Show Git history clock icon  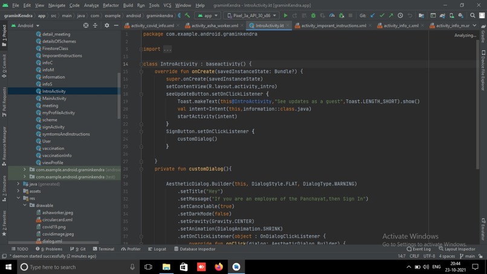pyautogui.click(x=401, y=16)
